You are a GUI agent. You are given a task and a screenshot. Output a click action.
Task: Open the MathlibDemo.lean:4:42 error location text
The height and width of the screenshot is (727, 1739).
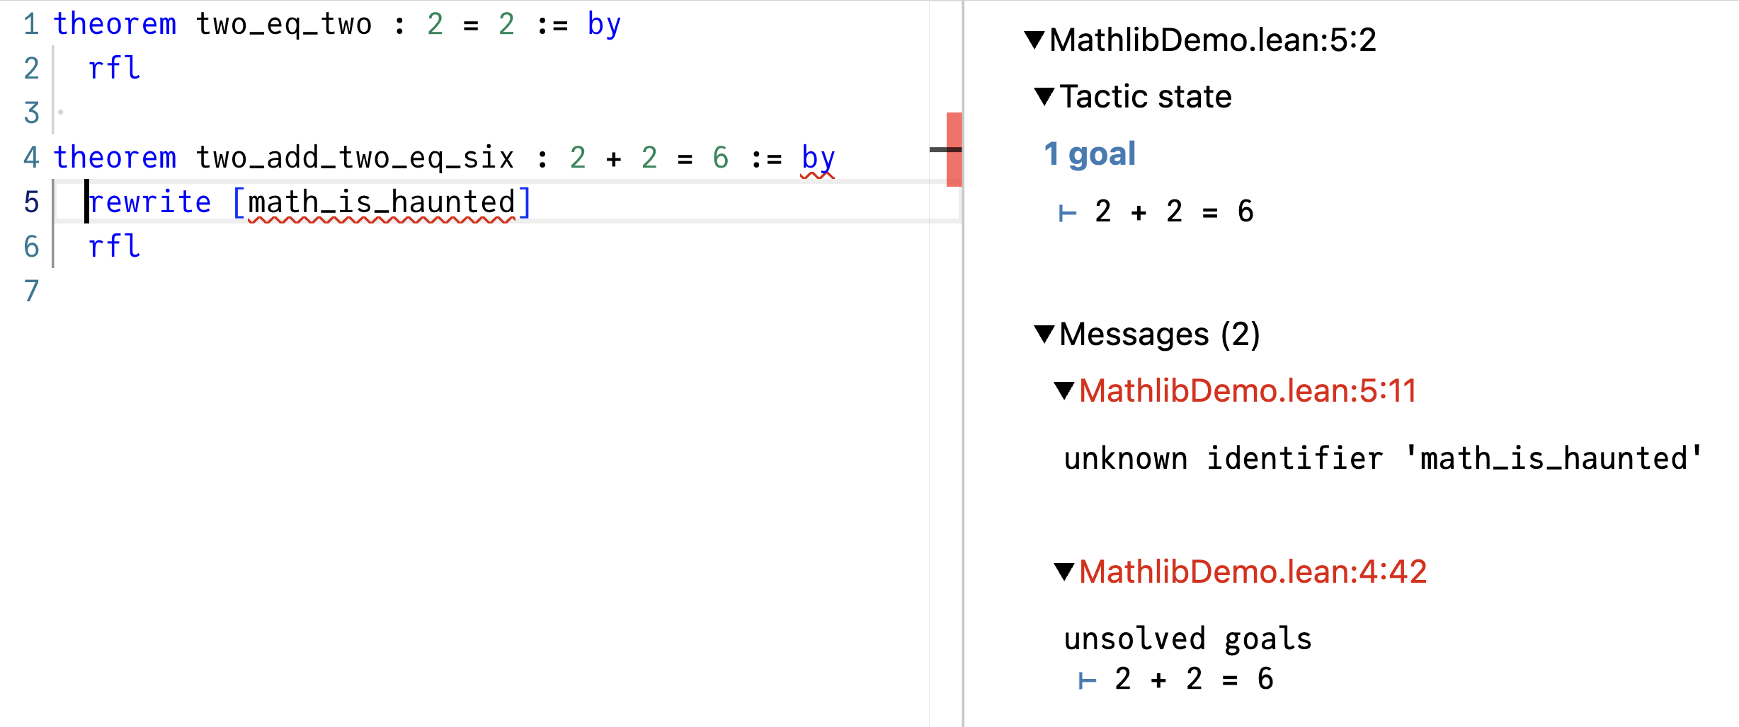click(x=1253, y=571)
